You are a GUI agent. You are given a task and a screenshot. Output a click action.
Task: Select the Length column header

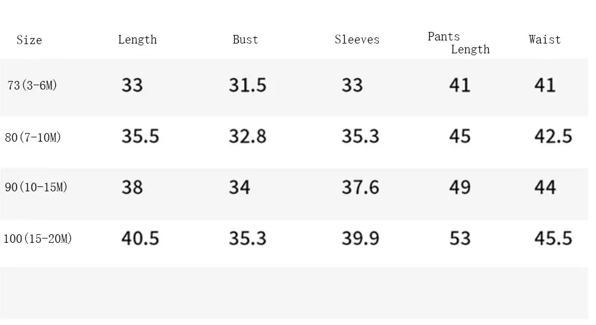coord(137,40)
